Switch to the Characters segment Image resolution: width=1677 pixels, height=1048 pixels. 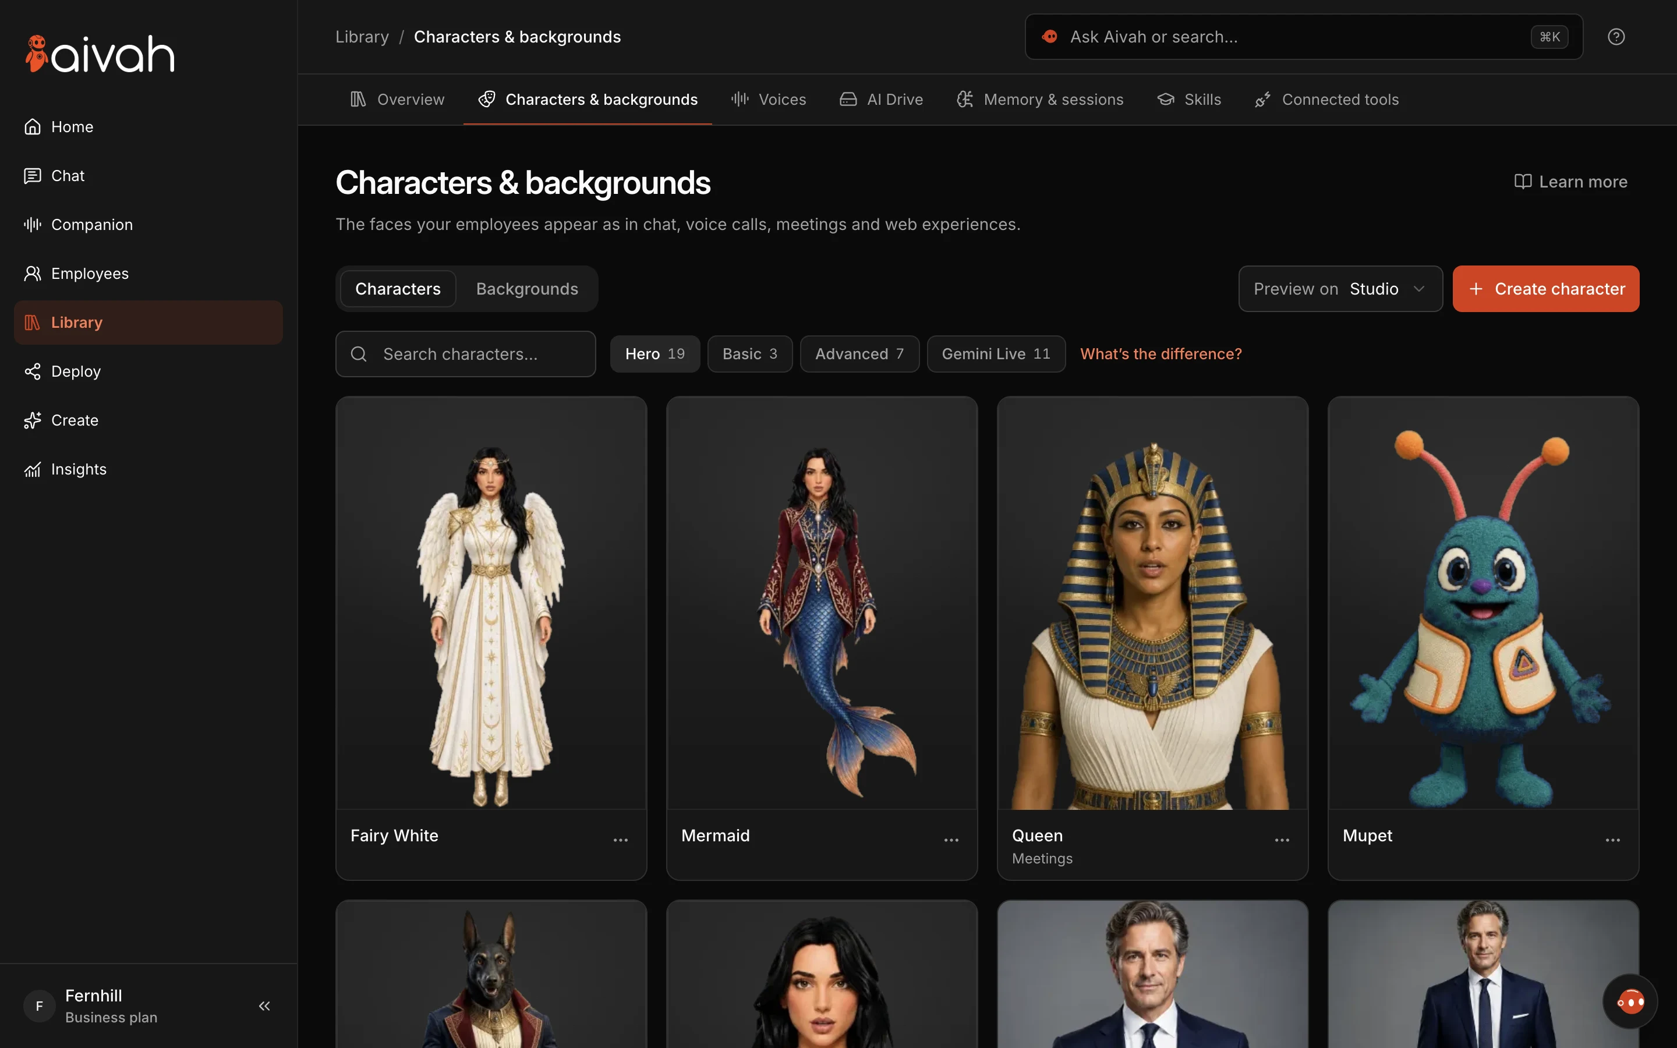tap(398, 289)
